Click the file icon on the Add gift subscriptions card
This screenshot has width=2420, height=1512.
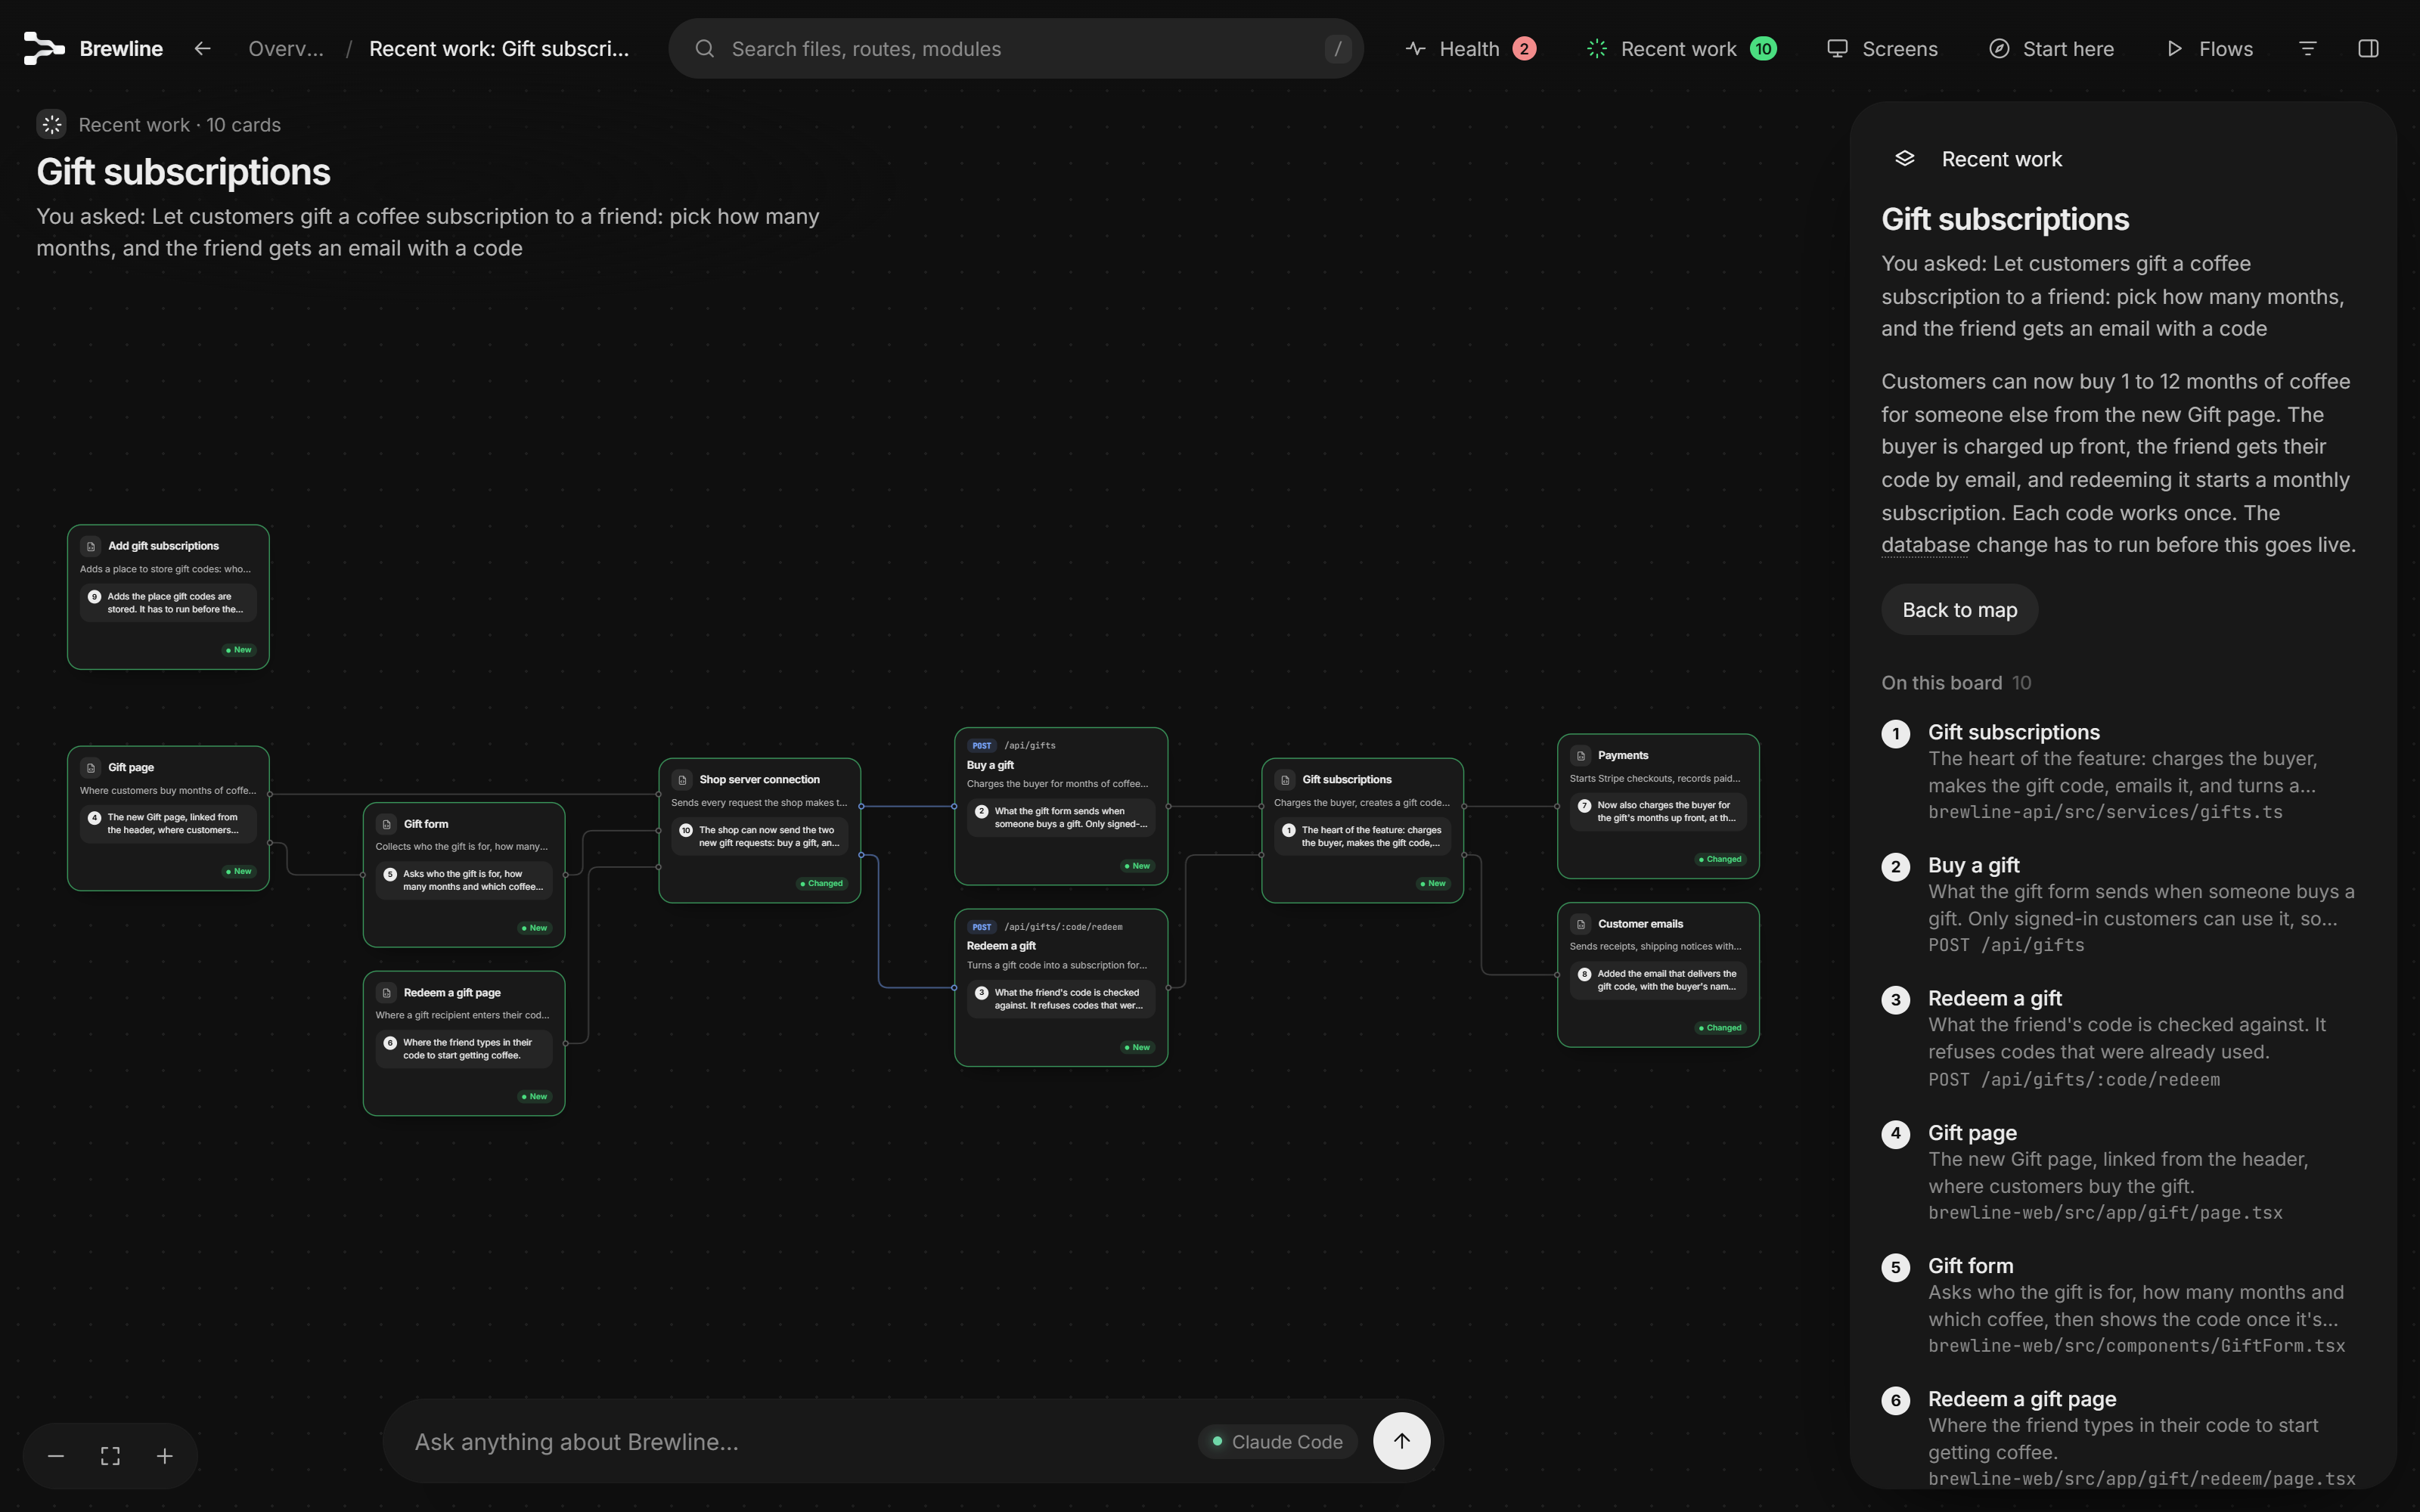pos(91,546)
